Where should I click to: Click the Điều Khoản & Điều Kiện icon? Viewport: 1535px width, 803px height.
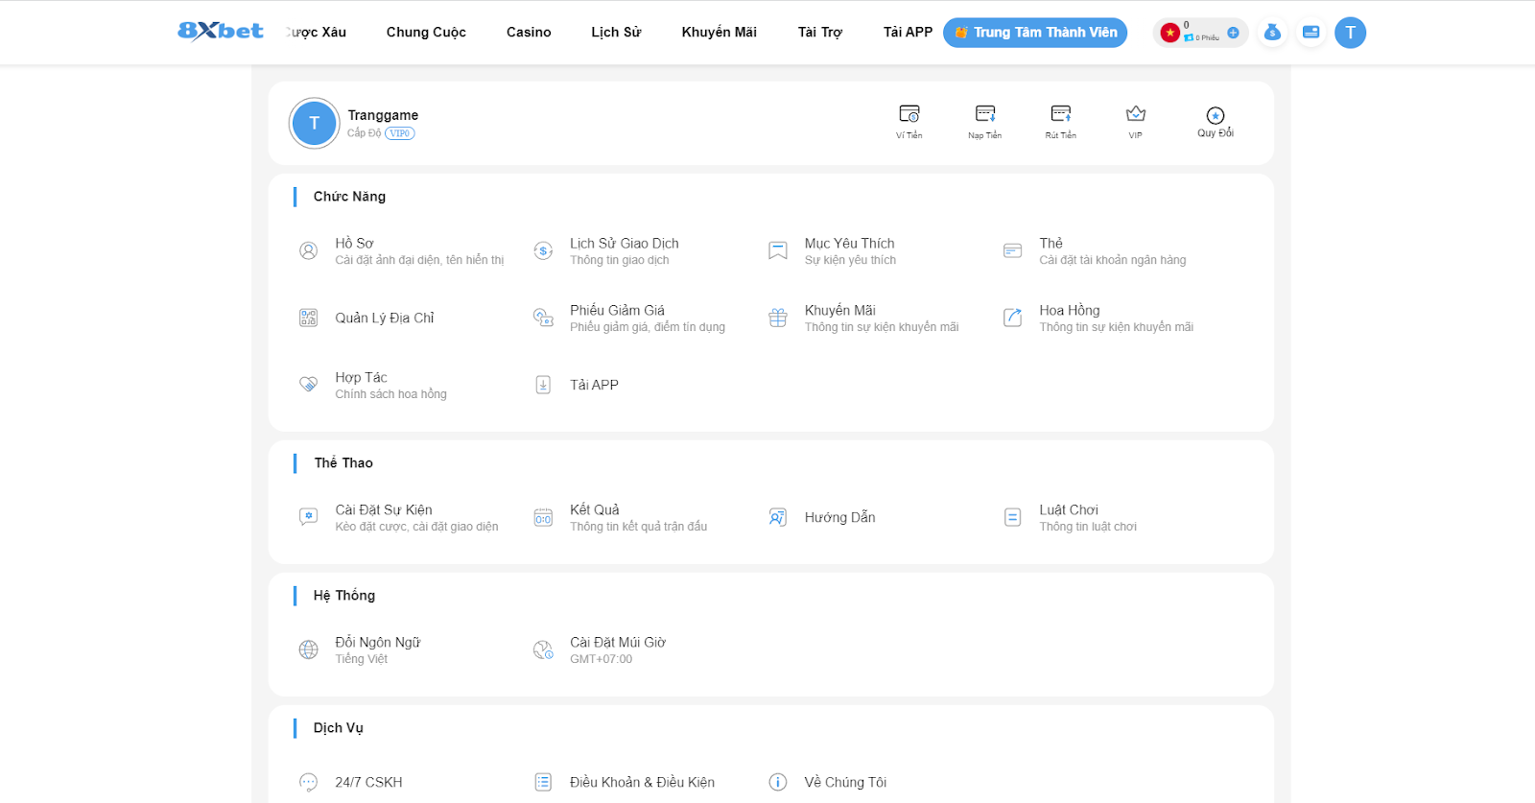pos(543,782)
